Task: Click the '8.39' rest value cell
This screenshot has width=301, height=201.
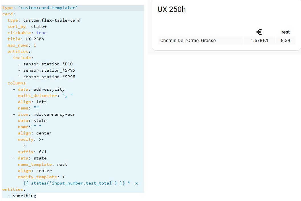Action: (x=285, y=41)
